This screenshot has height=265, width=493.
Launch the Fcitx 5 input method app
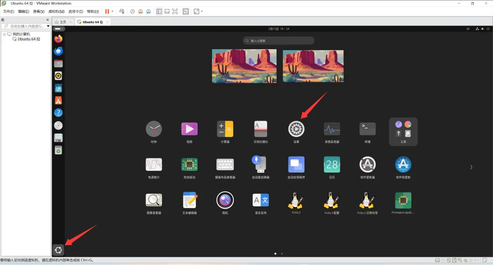click(x=295, y=200)
